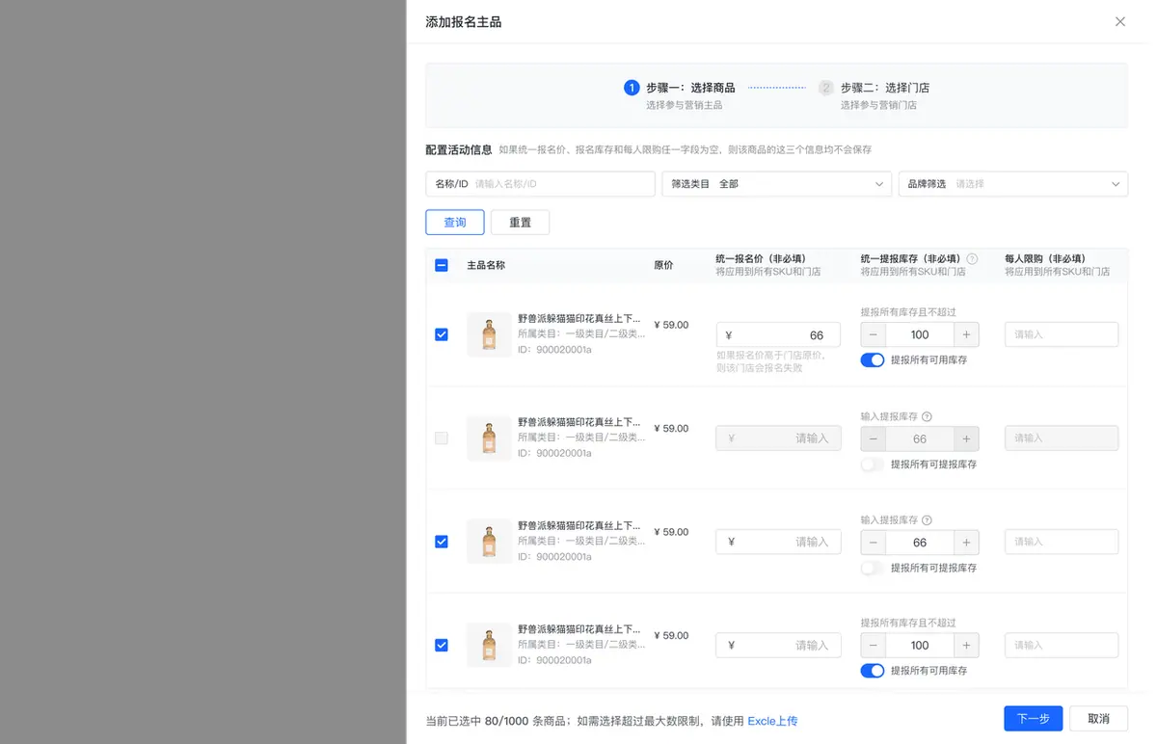Screen dimensions: 1157x744
Task: Turn off 提报所有可用库存 in first row
Action: [873, 359]
